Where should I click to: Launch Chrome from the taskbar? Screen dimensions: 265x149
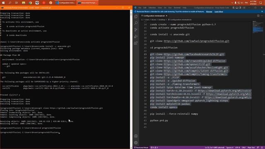point(30,3)
